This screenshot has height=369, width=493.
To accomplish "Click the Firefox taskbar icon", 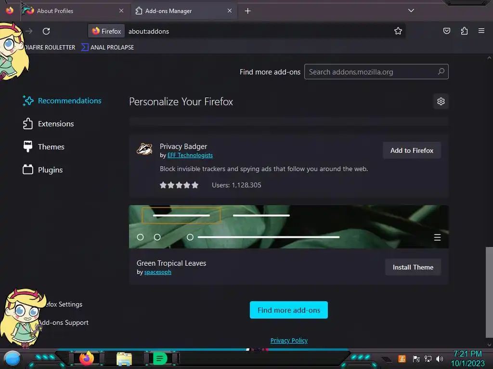I will 87,358.
